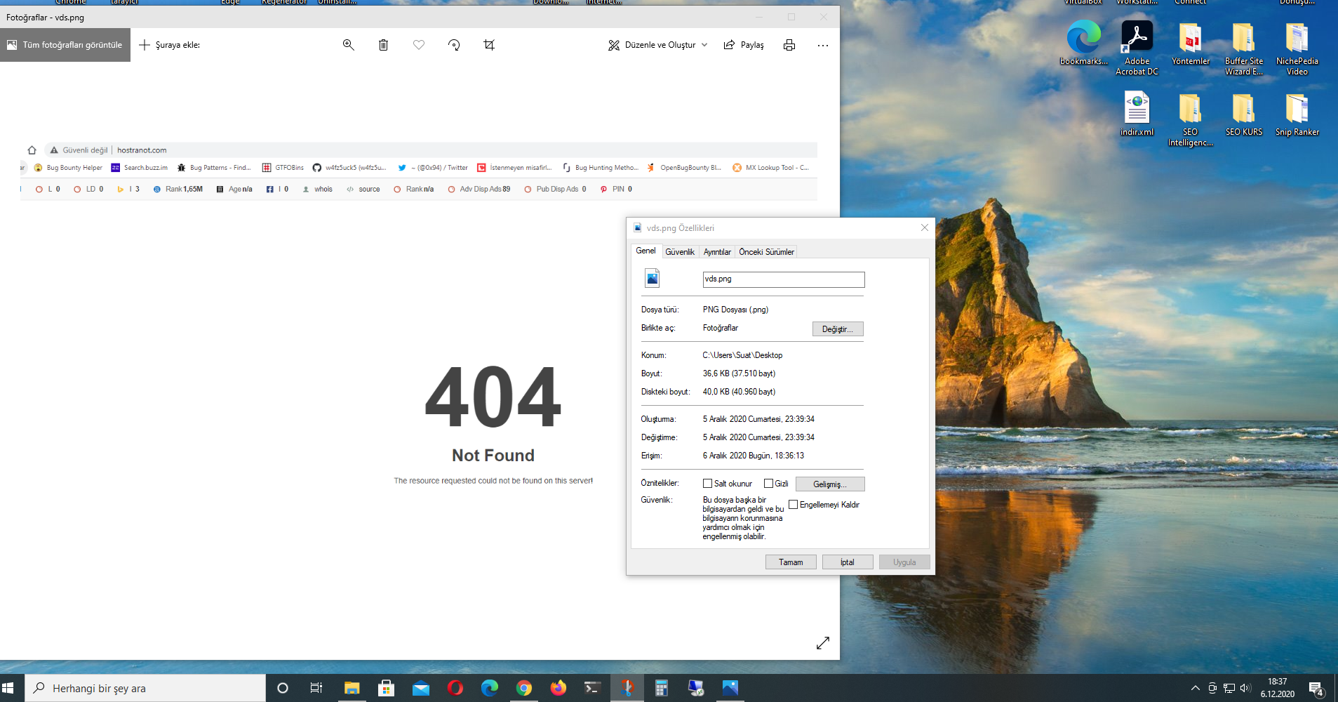
Task: Confirm with the Tamam button
Action: pyautogui.click(x=791, y=562)
